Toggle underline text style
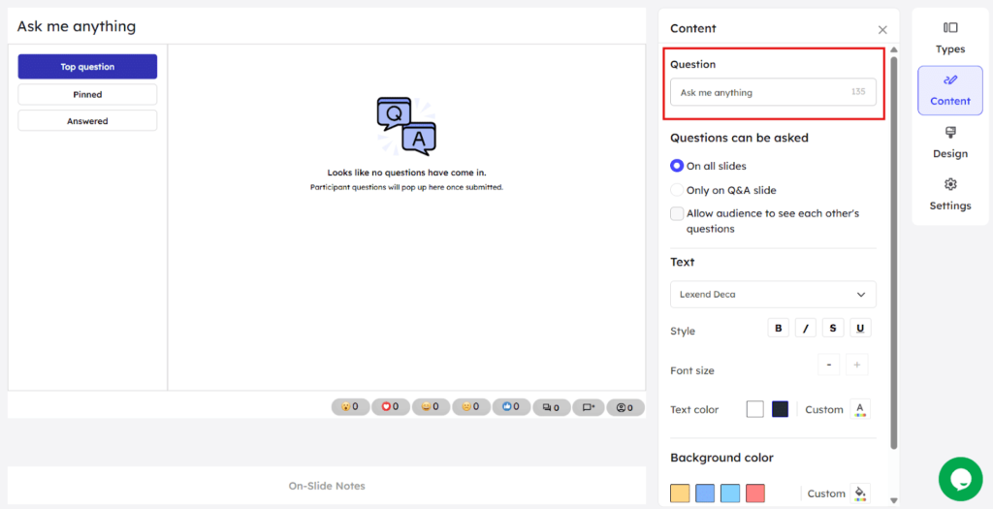Image resolution: width=993 pixels, height=509 pixels. [x=860, y=328]
